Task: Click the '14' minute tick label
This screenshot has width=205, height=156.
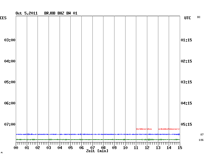Action: (x=169, y=148)
